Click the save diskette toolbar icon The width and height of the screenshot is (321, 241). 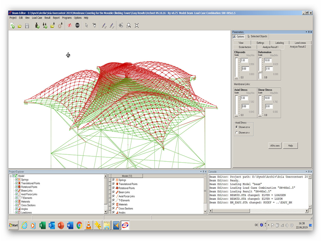pyautogui.click(x=27, y=25)
